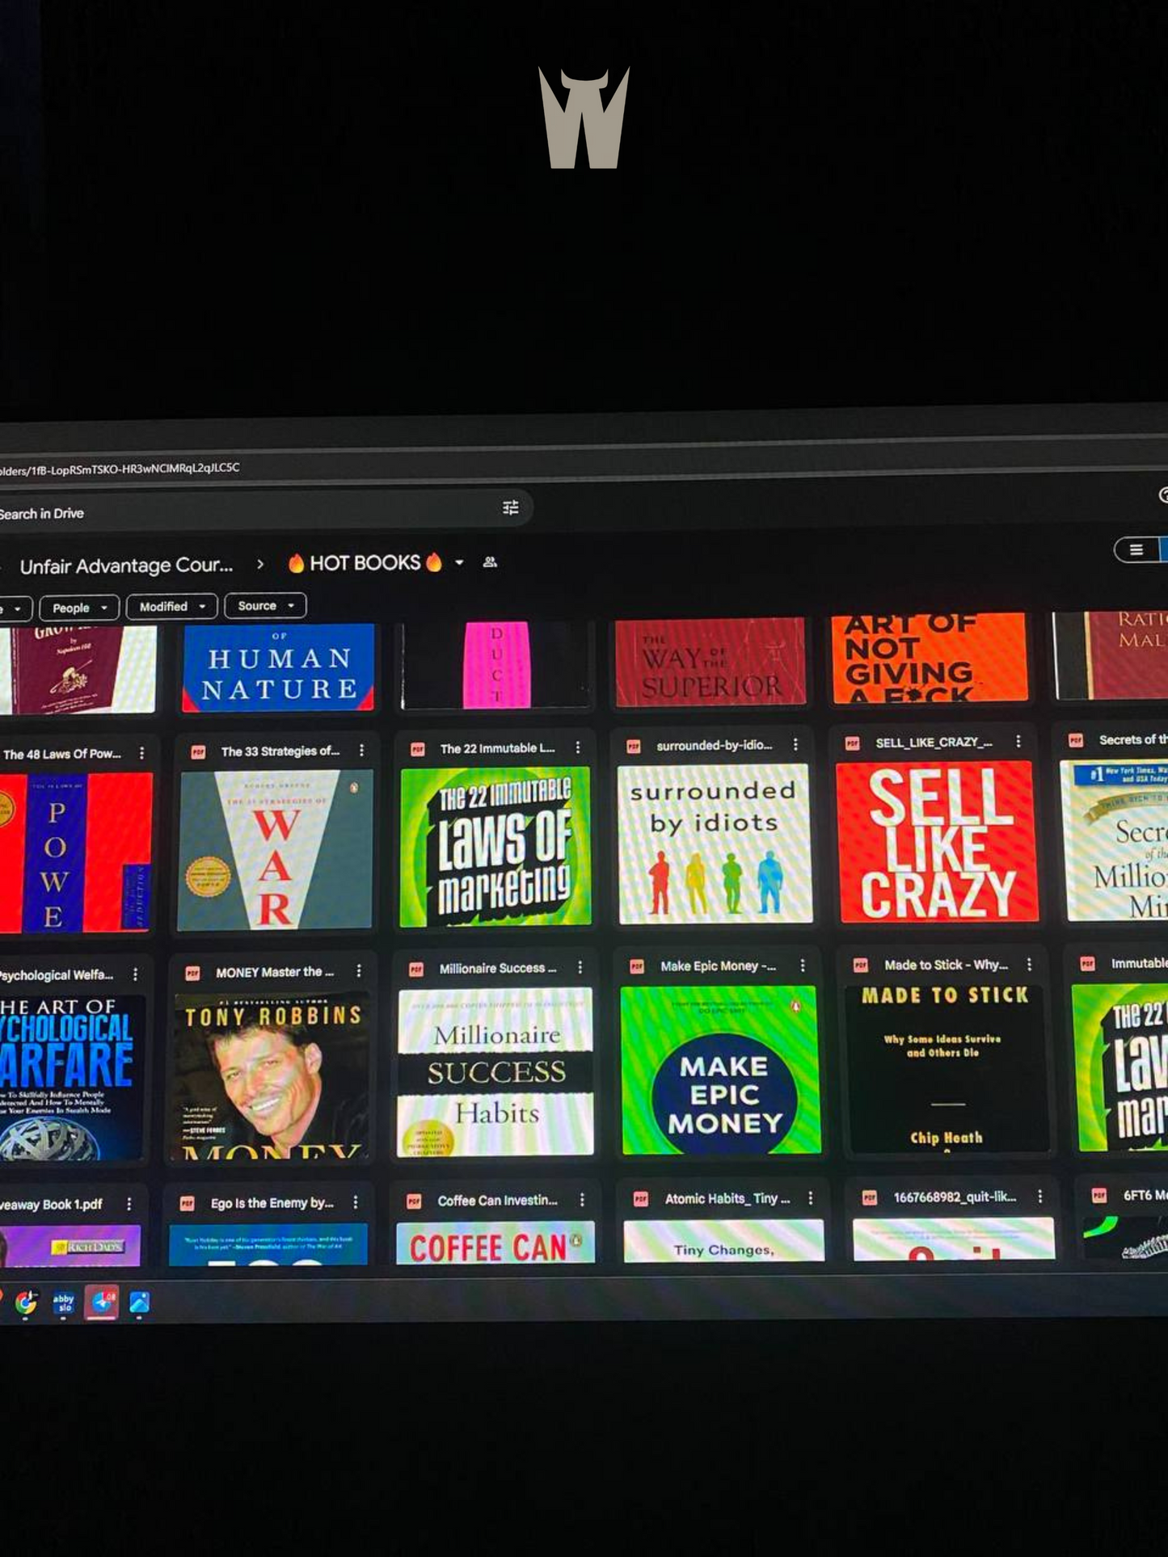Open more actions for Make Epic Money file
Viewport: 1168px width, 1557px height.
[802, 966]
